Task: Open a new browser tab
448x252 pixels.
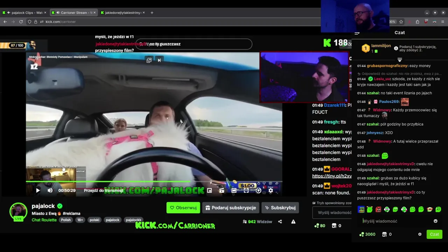Action: click(x=152, y=13)
